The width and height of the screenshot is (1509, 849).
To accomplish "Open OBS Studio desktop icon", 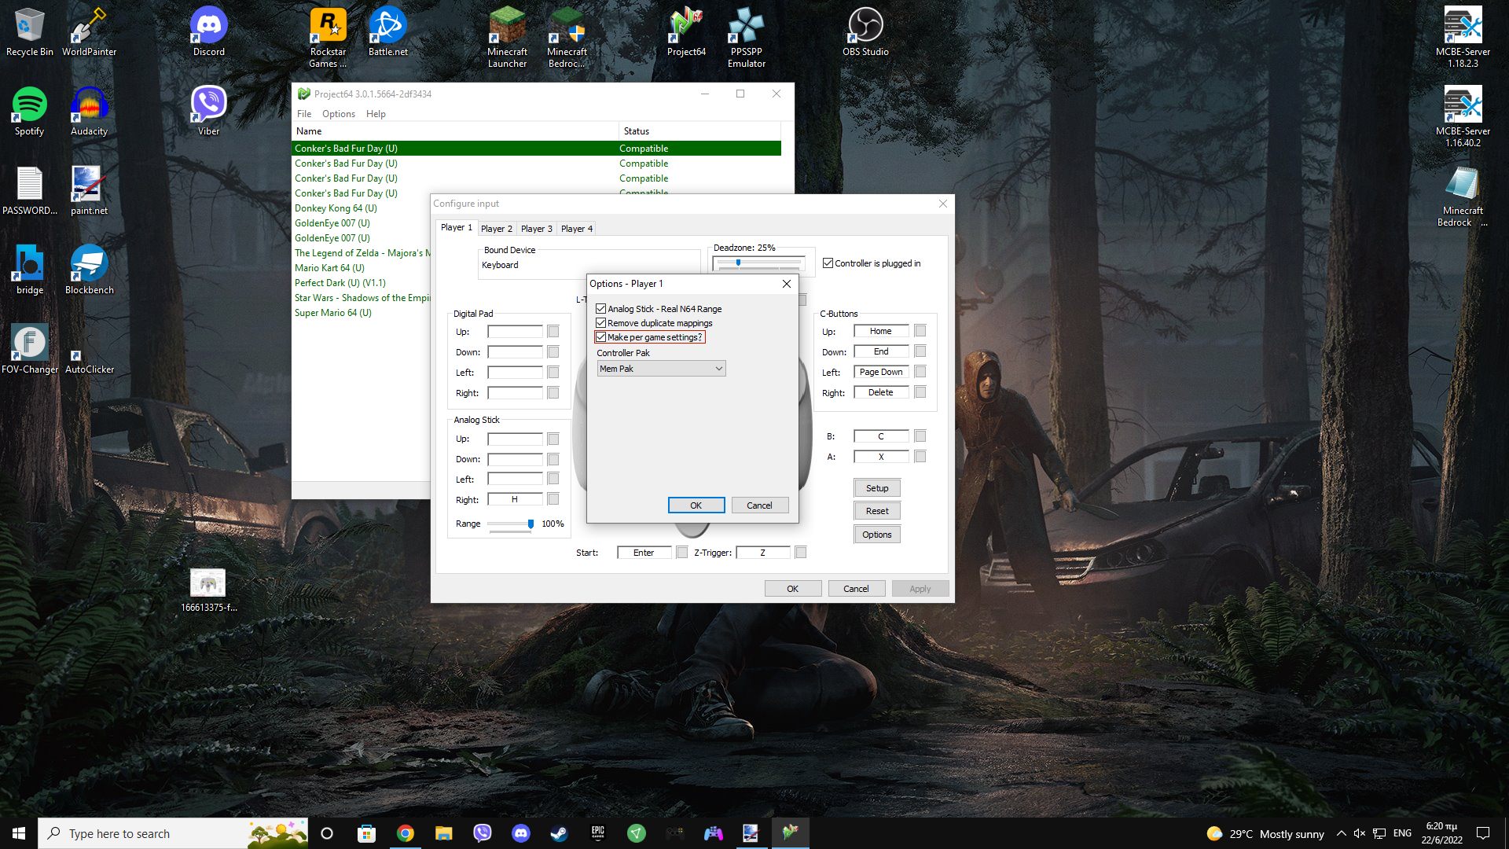I will pos(865,32).
